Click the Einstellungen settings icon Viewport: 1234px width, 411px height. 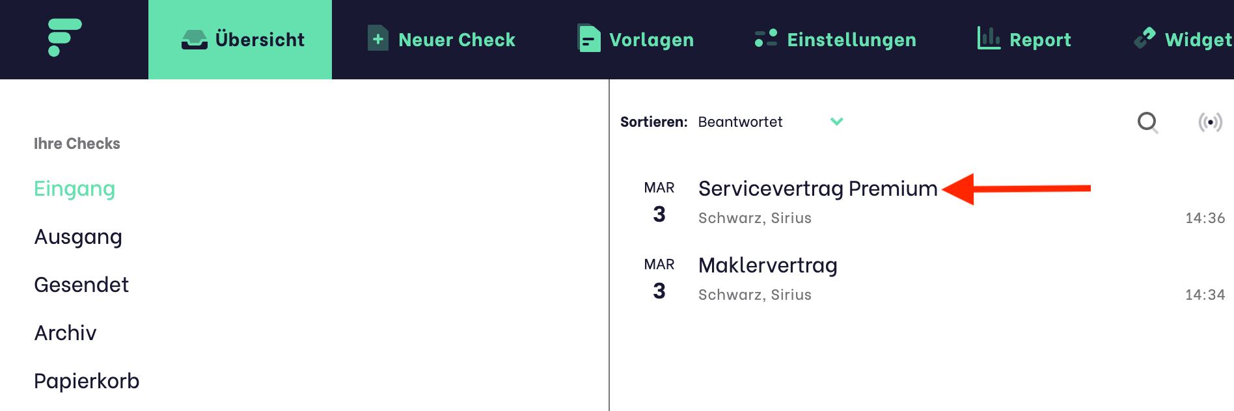[x=765, y=38]
